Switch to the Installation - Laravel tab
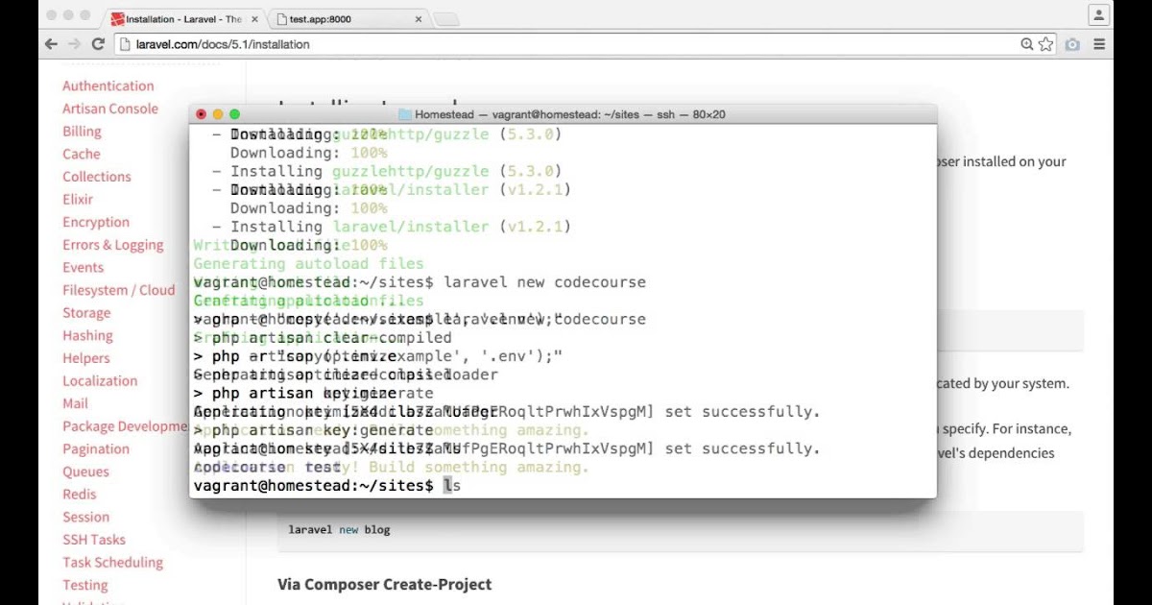This screenshot has height=605, width=1152. (182, 19)
